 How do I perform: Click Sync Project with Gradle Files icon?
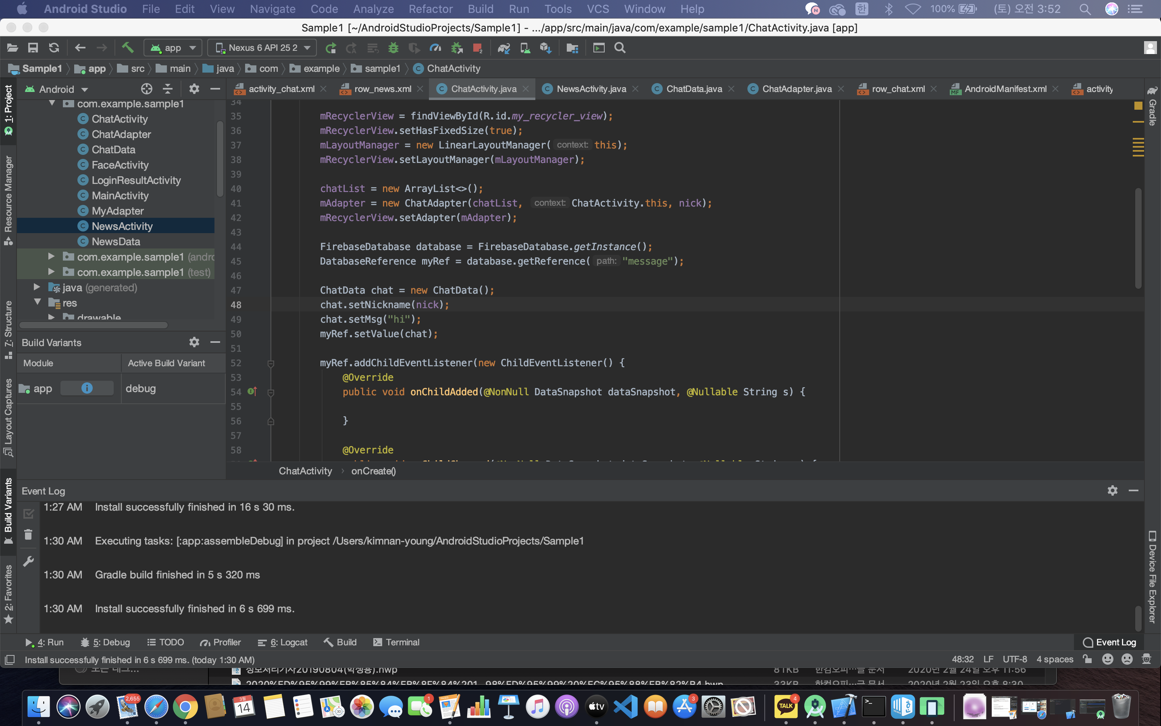503,48
